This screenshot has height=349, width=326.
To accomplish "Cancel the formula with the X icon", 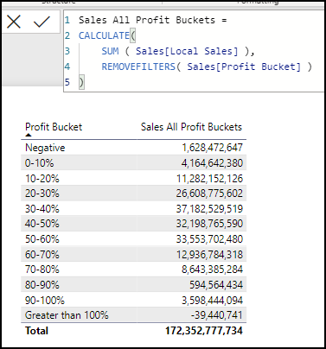I will tap(14, 22).
